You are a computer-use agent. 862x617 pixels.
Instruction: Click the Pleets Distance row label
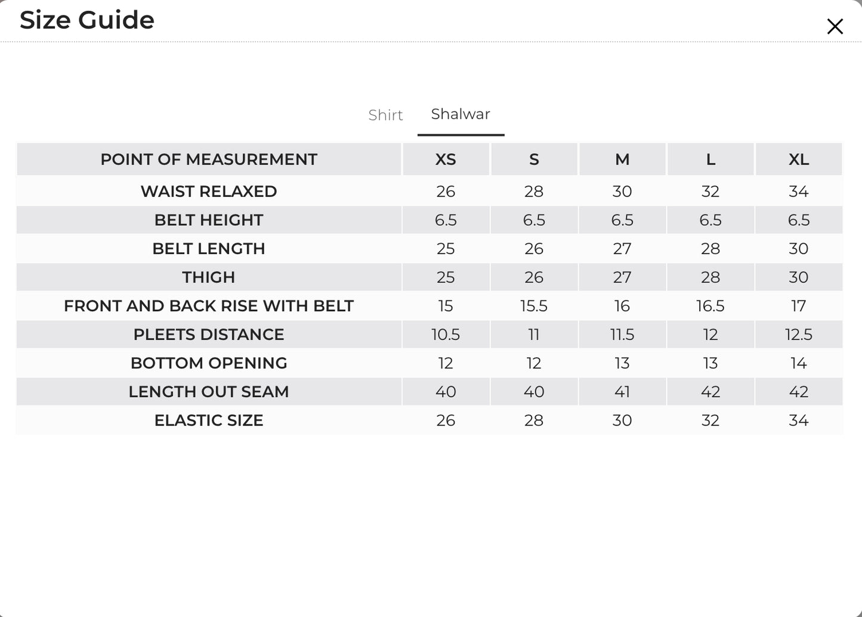pyautogui.click(x=209, y=334)
